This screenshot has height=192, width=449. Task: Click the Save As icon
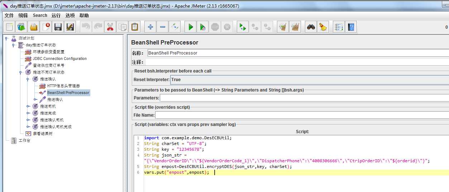70,27
